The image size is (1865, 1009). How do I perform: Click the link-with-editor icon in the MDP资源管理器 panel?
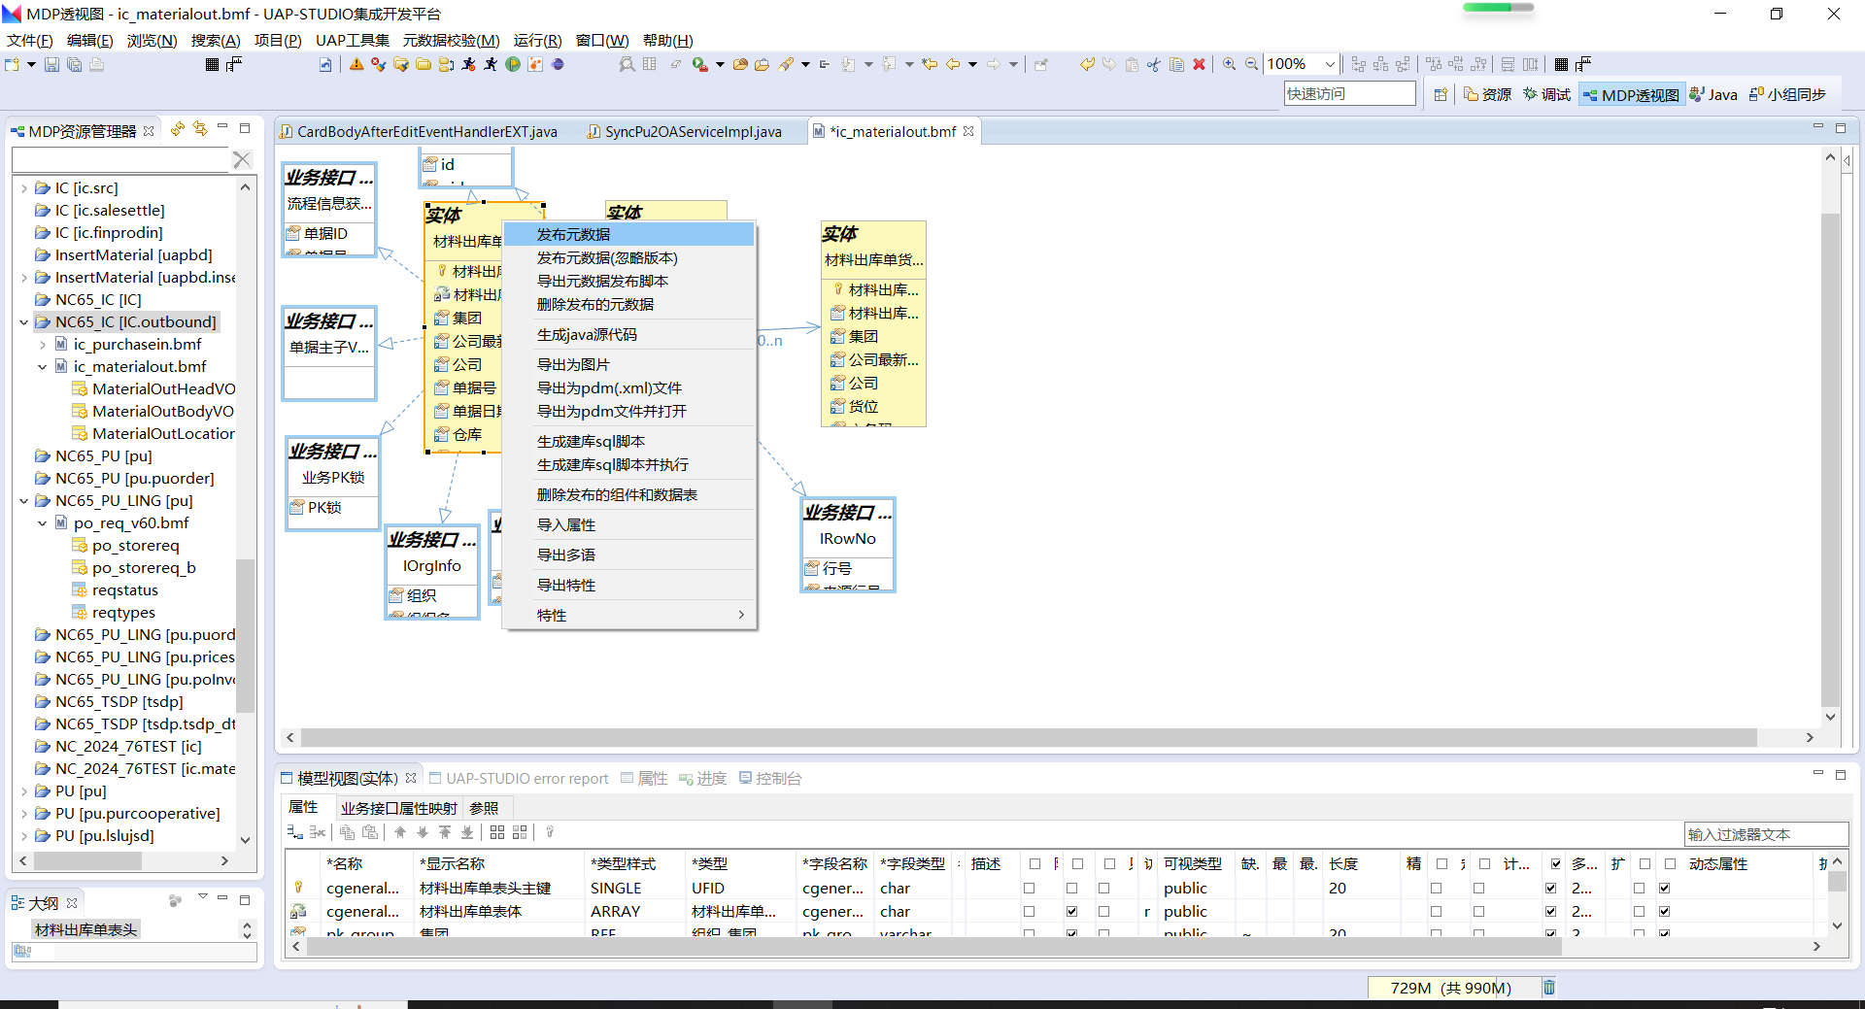point(199,128)
